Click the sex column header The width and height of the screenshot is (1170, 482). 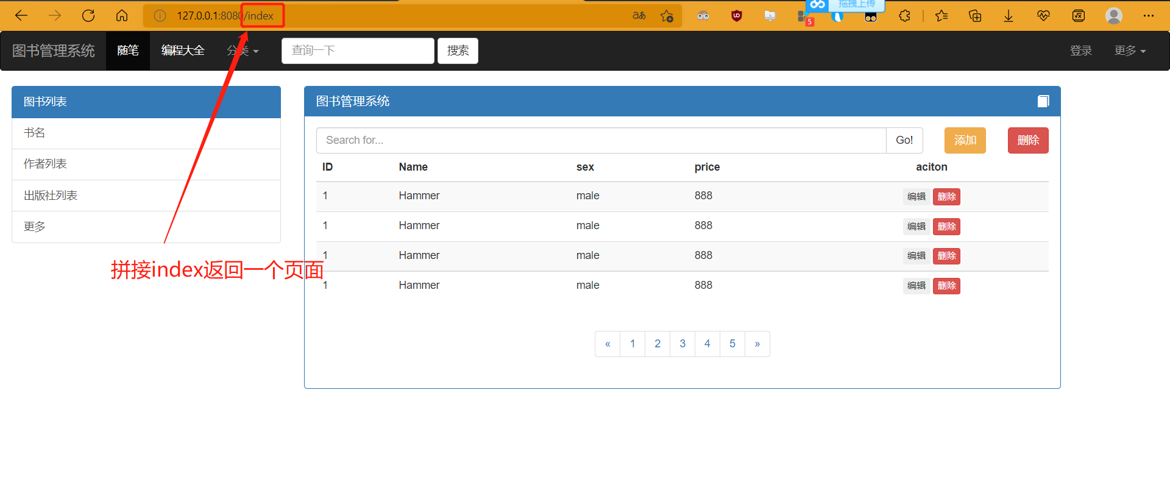tap(585, 167)
